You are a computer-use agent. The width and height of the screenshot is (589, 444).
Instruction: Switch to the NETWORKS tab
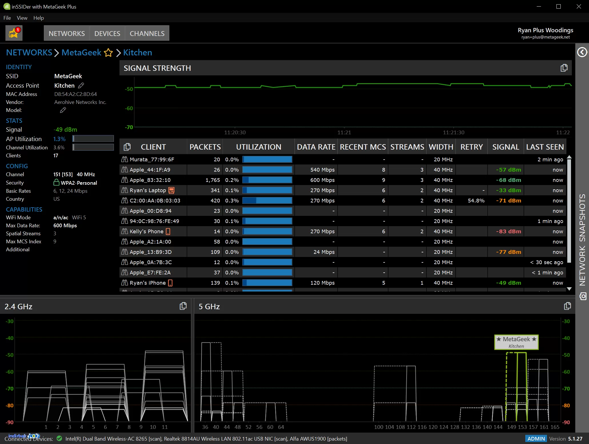[67, 33]
